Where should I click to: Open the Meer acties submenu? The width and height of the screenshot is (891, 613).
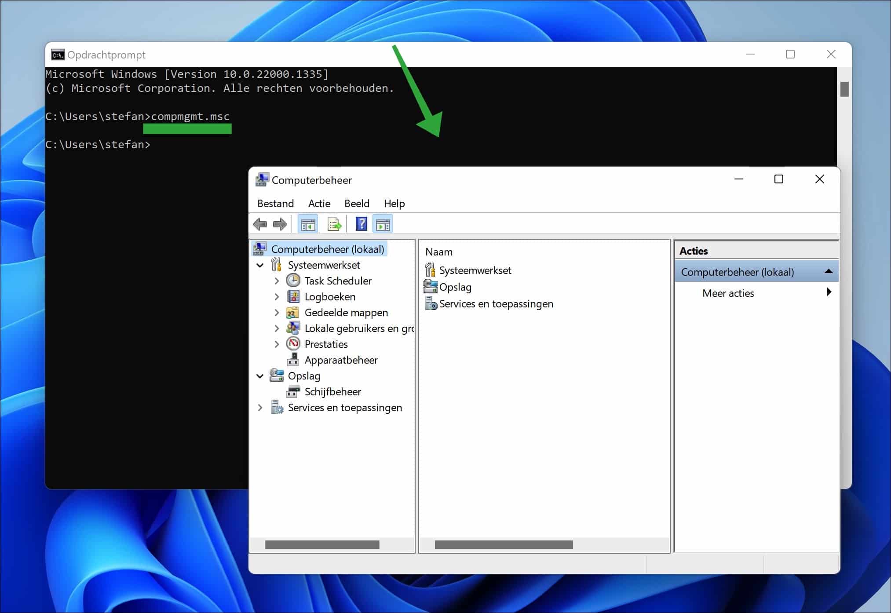pyautogui.click(x=728, y=293)
